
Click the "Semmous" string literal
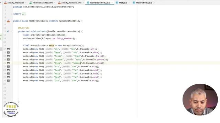[x=77, y=63]
